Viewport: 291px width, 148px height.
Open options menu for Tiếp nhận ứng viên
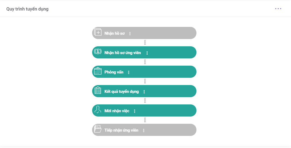144,131
